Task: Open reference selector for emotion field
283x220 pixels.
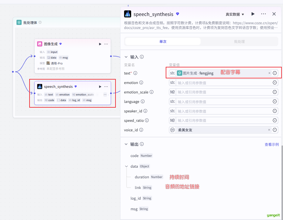Action: click(x=275, y=83)
